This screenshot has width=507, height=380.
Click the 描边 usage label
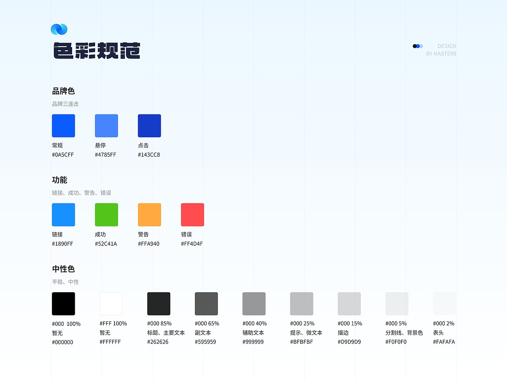[343, 333]
